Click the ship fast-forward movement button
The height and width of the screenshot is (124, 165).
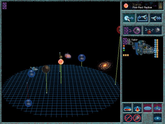pos(156,18)
